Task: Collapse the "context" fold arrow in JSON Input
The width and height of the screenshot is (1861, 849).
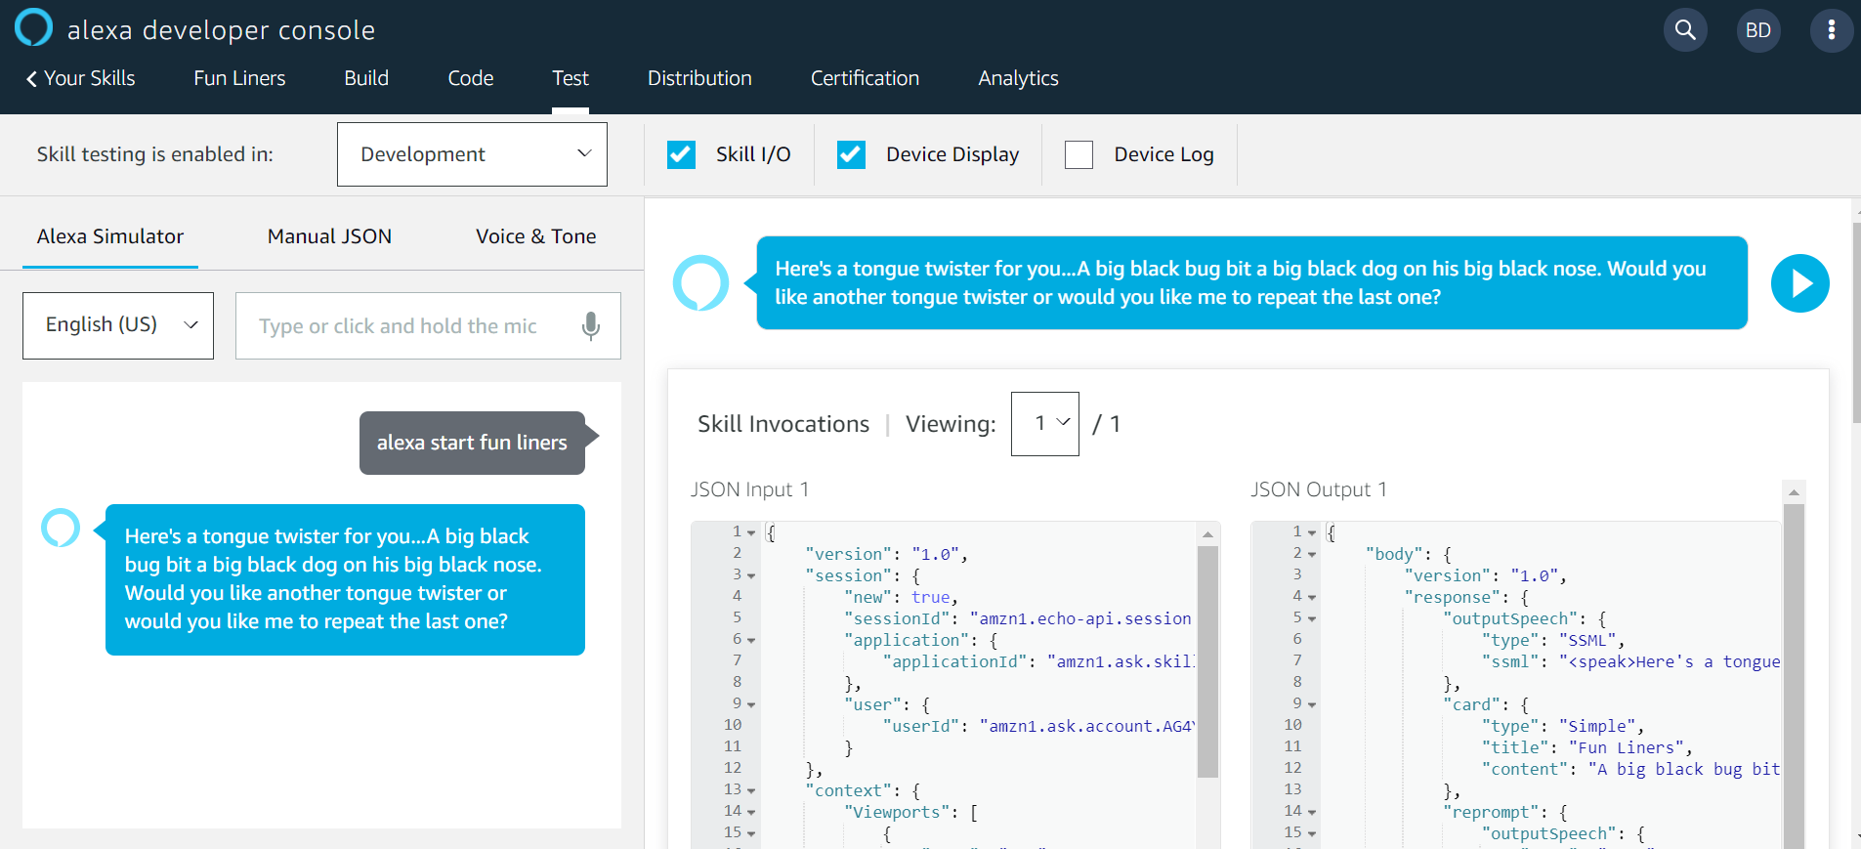Action: tap(751, 791)
